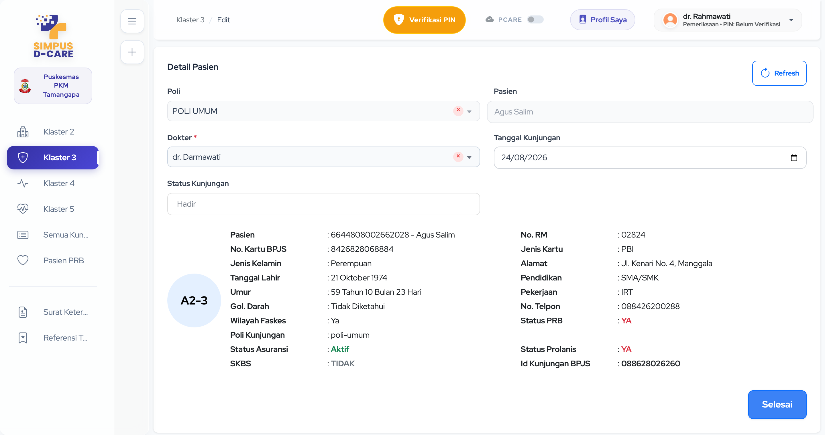The image size is (825, 435).
Task: Open Pasien PRB menu entry
Action: pyautogui.click(x=53, y=260)
